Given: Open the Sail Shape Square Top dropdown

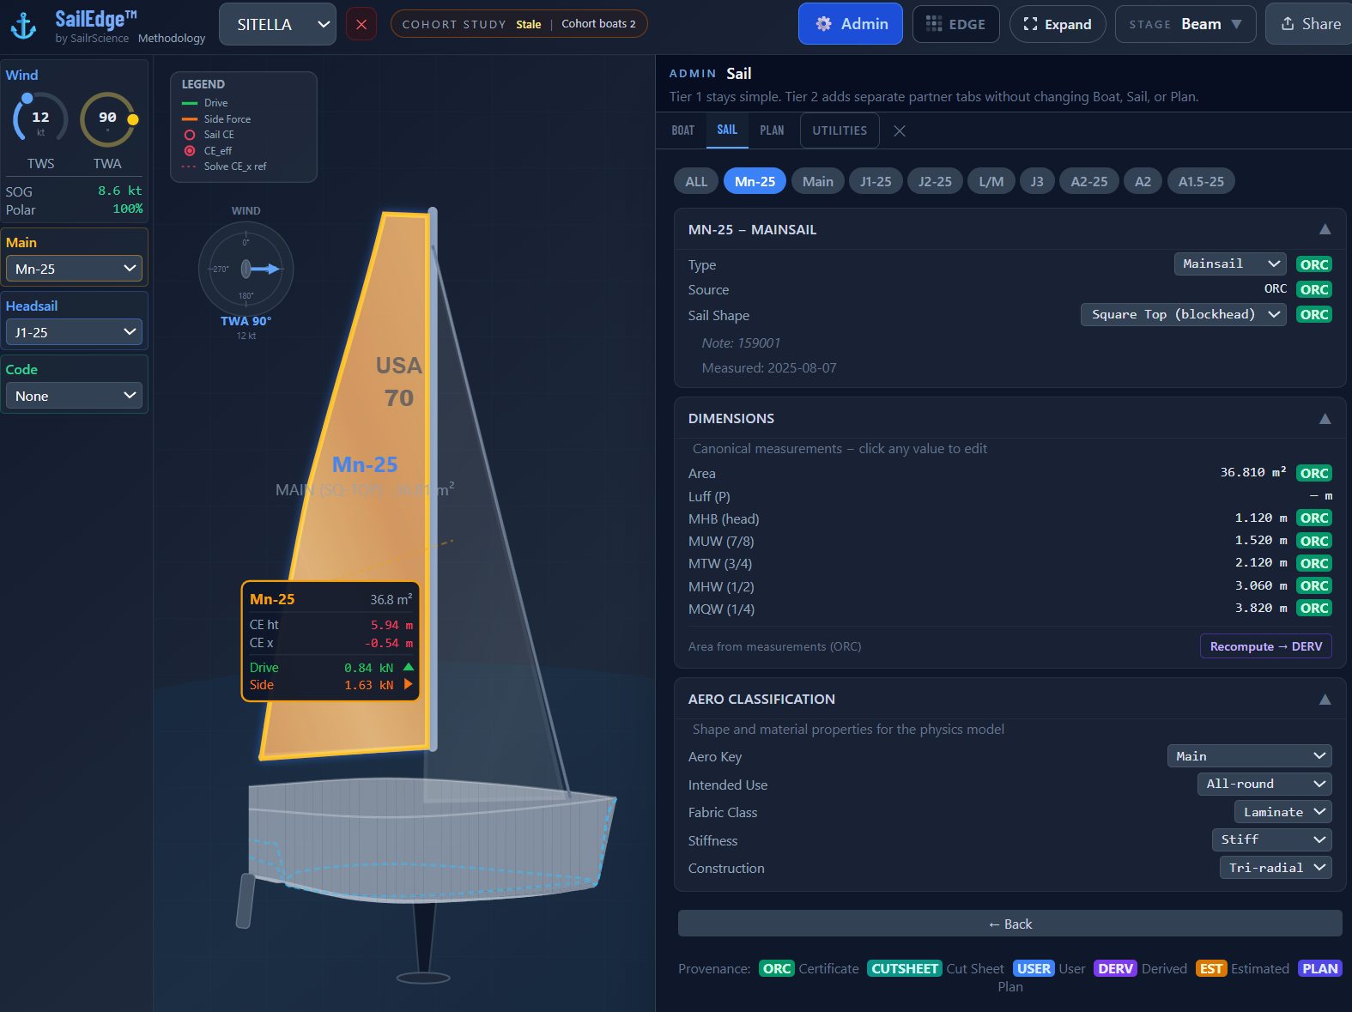Looking at the screenshot, I should (x=1183, y=314).
